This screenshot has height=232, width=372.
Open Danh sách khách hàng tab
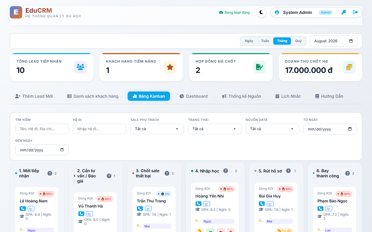[93, 96]
